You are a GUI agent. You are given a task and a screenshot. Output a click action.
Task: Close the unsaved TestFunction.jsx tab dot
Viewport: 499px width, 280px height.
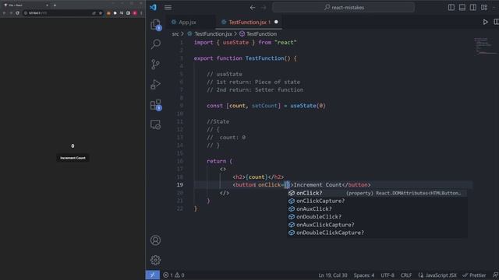tap(276, 22)
